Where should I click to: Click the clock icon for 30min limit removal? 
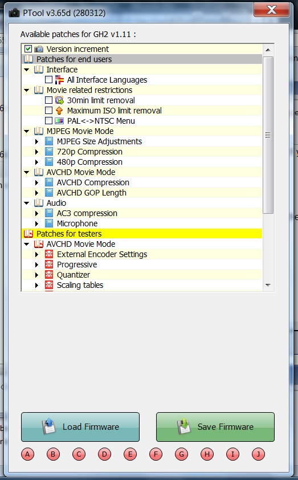59,100
